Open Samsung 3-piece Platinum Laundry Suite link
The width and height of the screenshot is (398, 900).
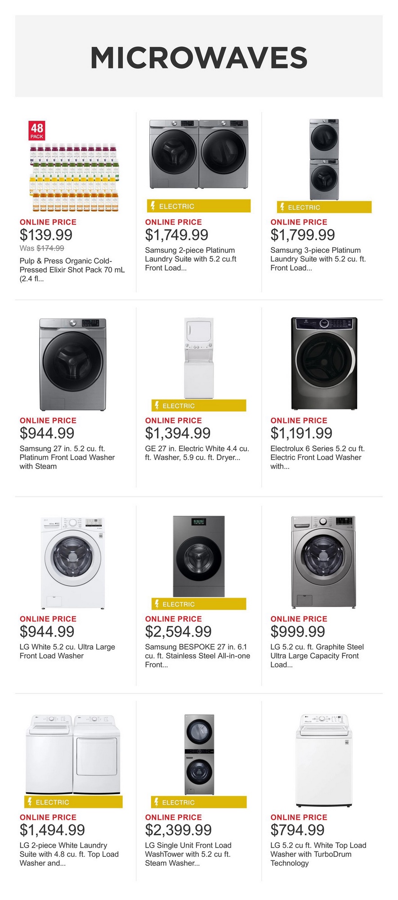click(x=318, y=259)
